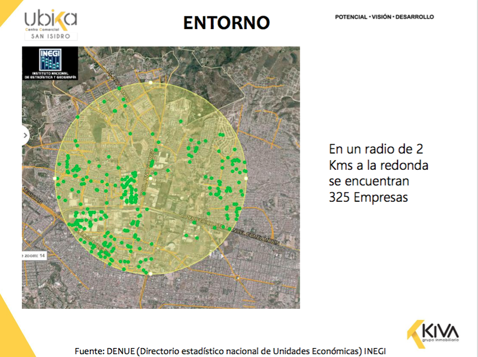Screen dimensions: 478x357
Task: Click the Fuente: DENUE source caption
Action: [x=230, y=351]
